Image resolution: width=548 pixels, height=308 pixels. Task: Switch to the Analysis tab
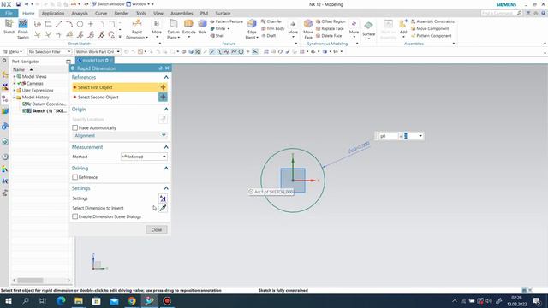[80, 14]
